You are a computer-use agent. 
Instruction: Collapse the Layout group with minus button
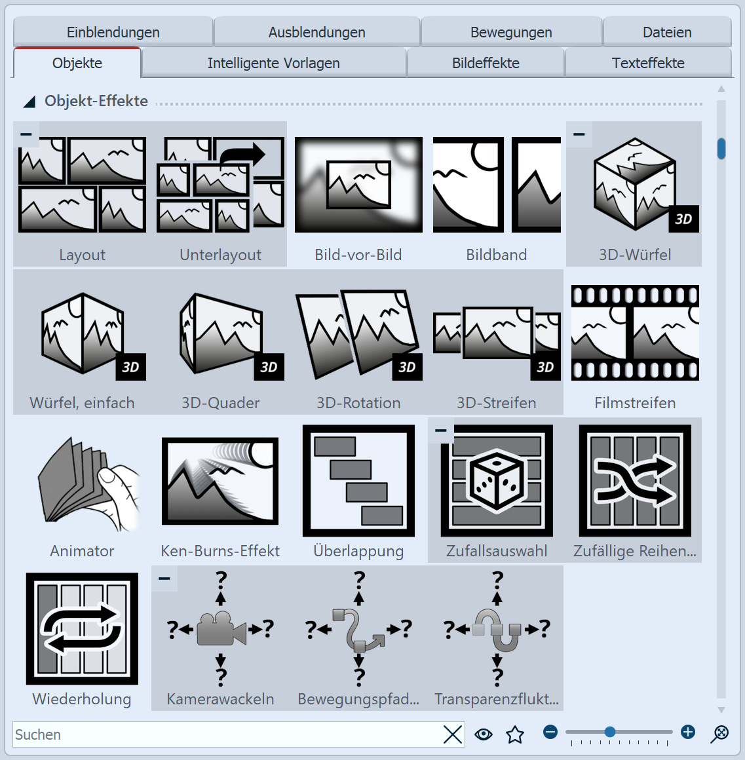[26, 134]
